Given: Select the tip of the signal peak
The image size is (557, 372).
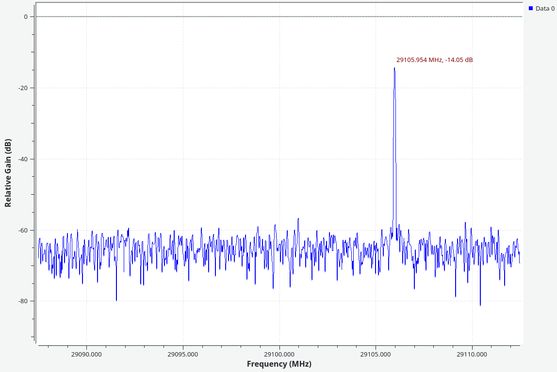Looking at the screenshot, I should 394,68.
